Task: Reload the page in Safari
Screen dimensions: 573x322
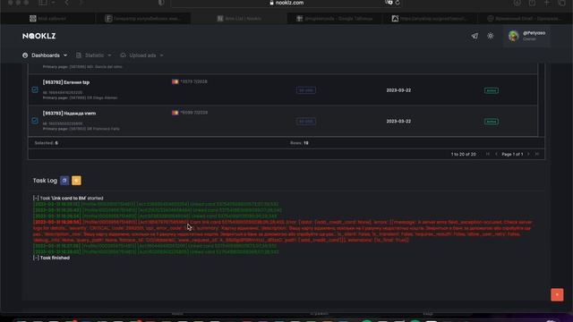Action: point(398,3)
